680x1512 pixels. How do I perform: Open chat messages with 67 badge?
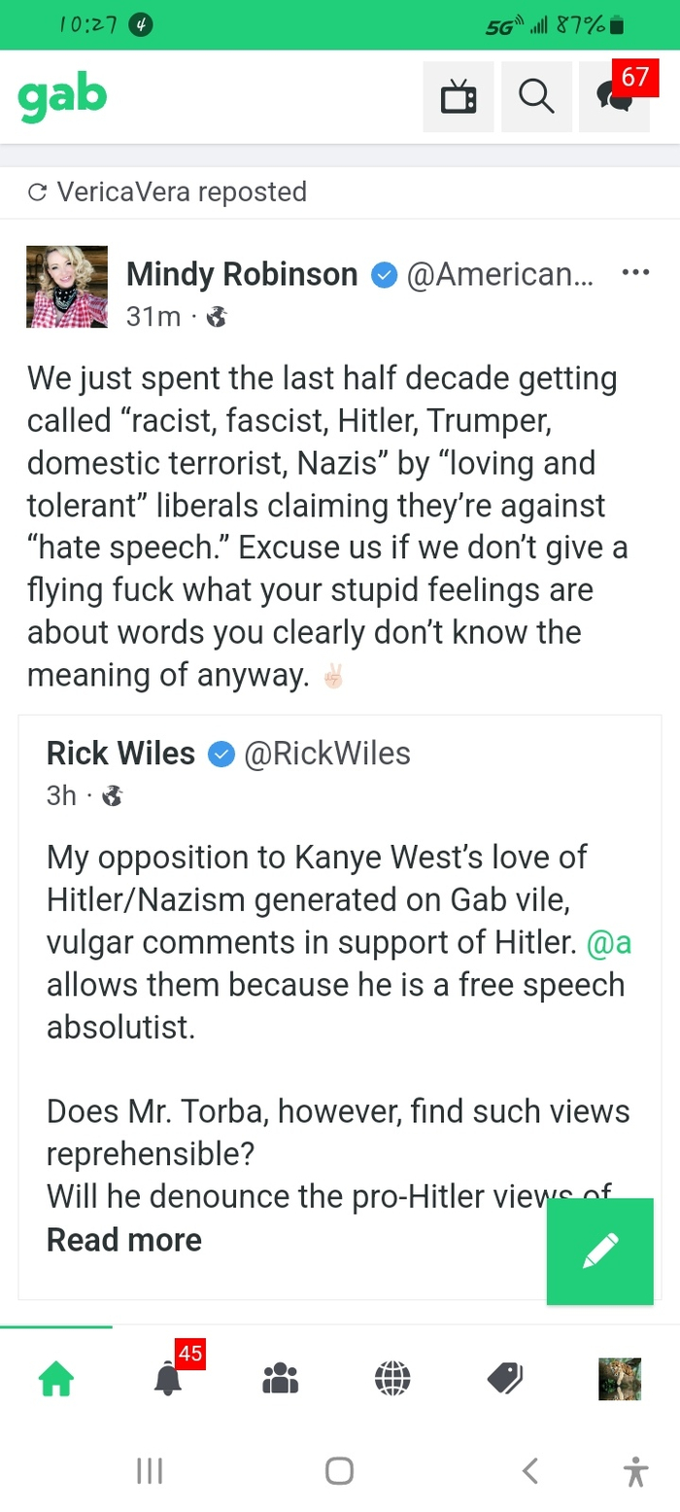pyautogui.click(x=614, y=97)
